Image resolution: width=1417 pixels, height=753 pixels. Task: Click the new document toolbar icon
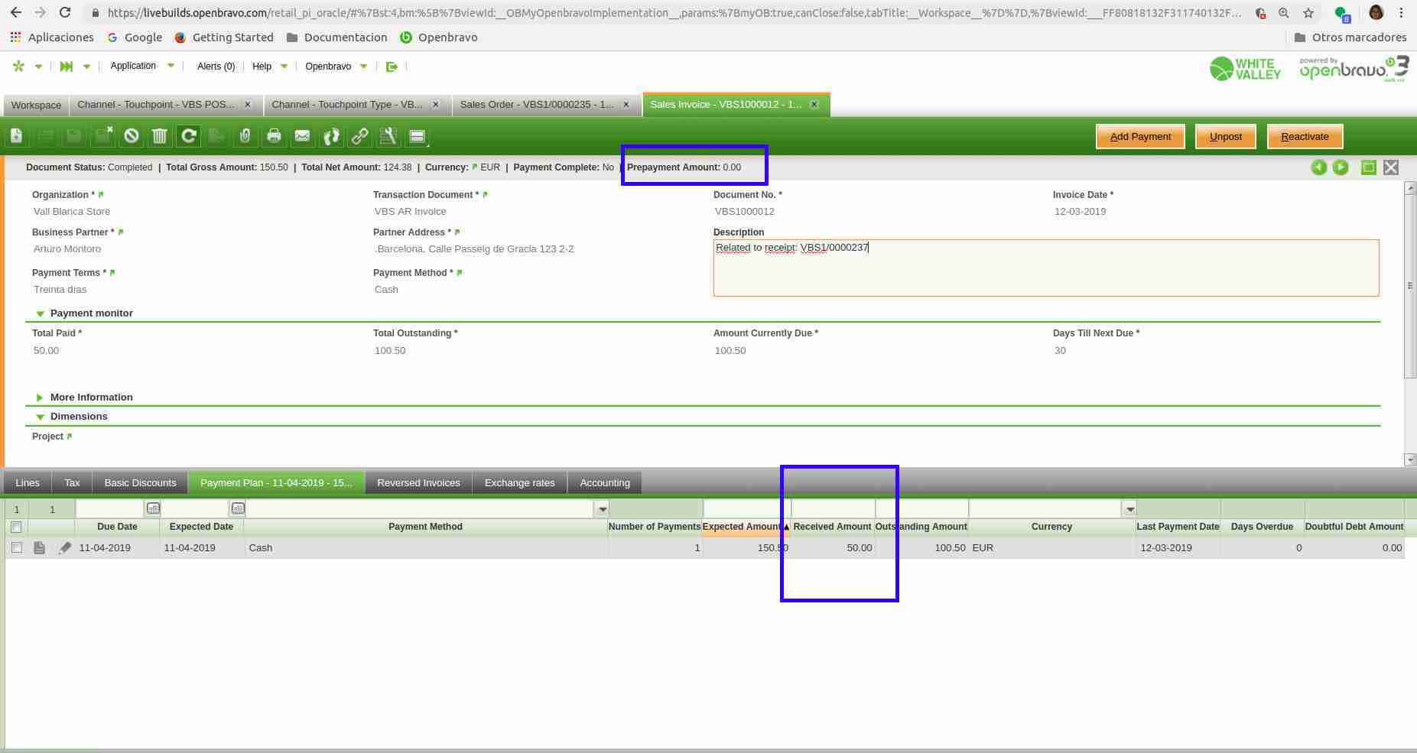click(x=16, y=136)
